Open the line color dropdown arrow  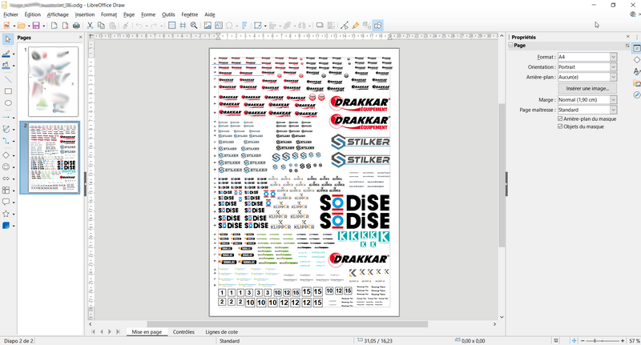tap(13, 54)
